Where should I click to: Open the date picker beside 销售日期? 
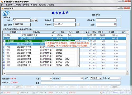tap(78, 24)
